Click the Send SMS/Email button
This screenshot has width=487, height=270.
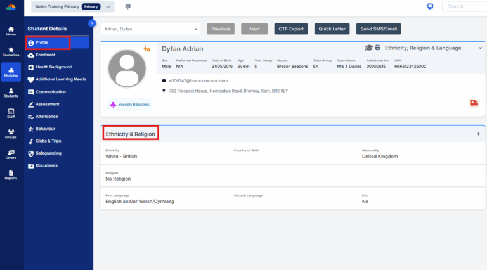(x=379, y=29)
